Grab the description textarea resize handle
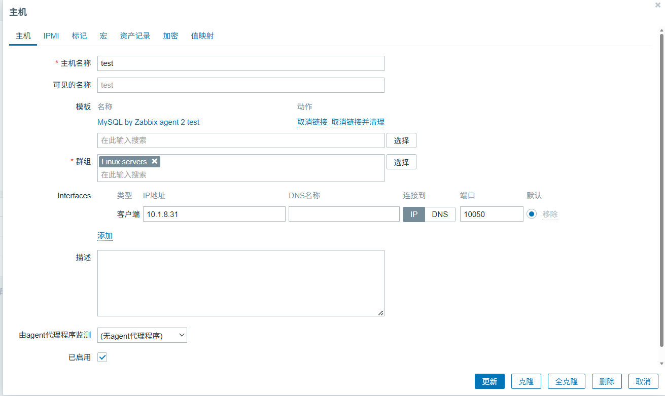665x396 pixels. 381,313
